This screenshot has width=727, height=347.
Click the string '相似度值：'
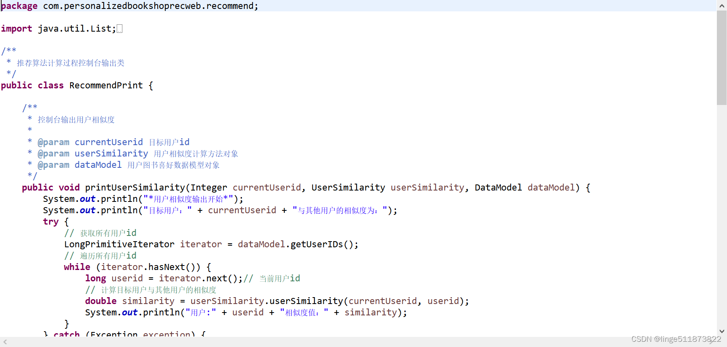point(304,313)
